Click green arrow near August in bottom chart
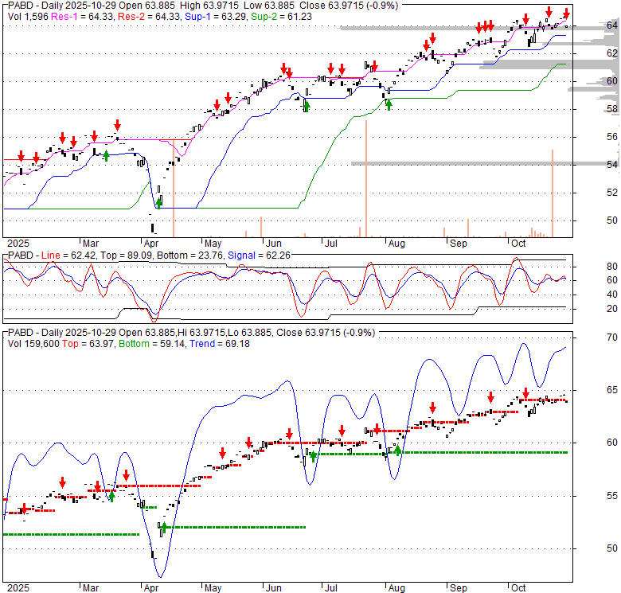Screen dimensions: 621x593 pyautogui.click(x=397, y=450)
